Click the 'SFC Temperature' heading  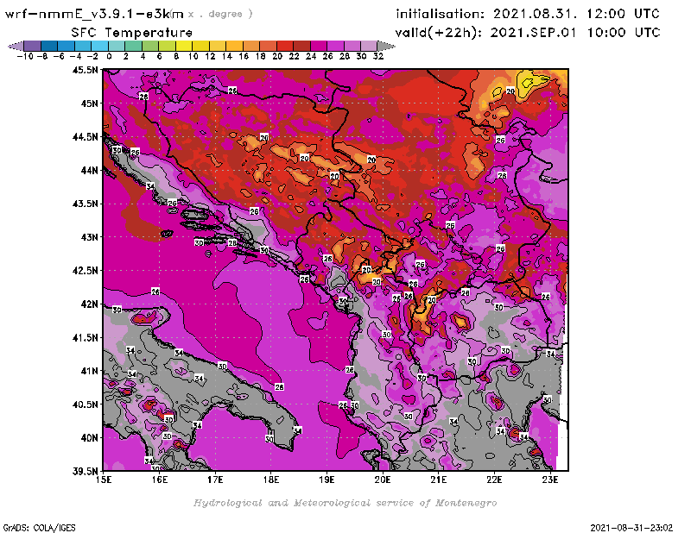(132, 33)
